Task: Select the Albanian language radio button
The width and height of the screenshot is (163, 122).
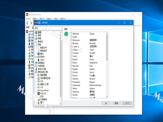Action: coord(71,34)
